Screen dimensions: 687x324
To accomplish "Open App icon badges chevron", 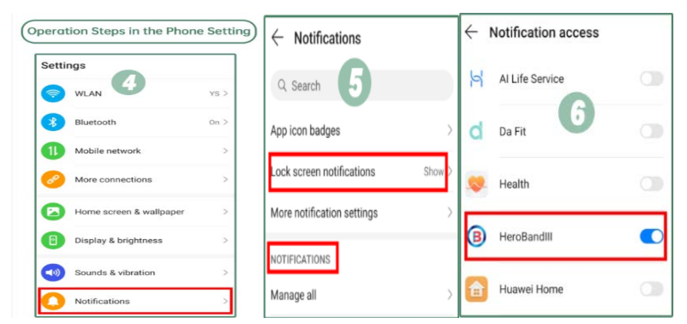I will pyautogui.click(x=450, y=130).
